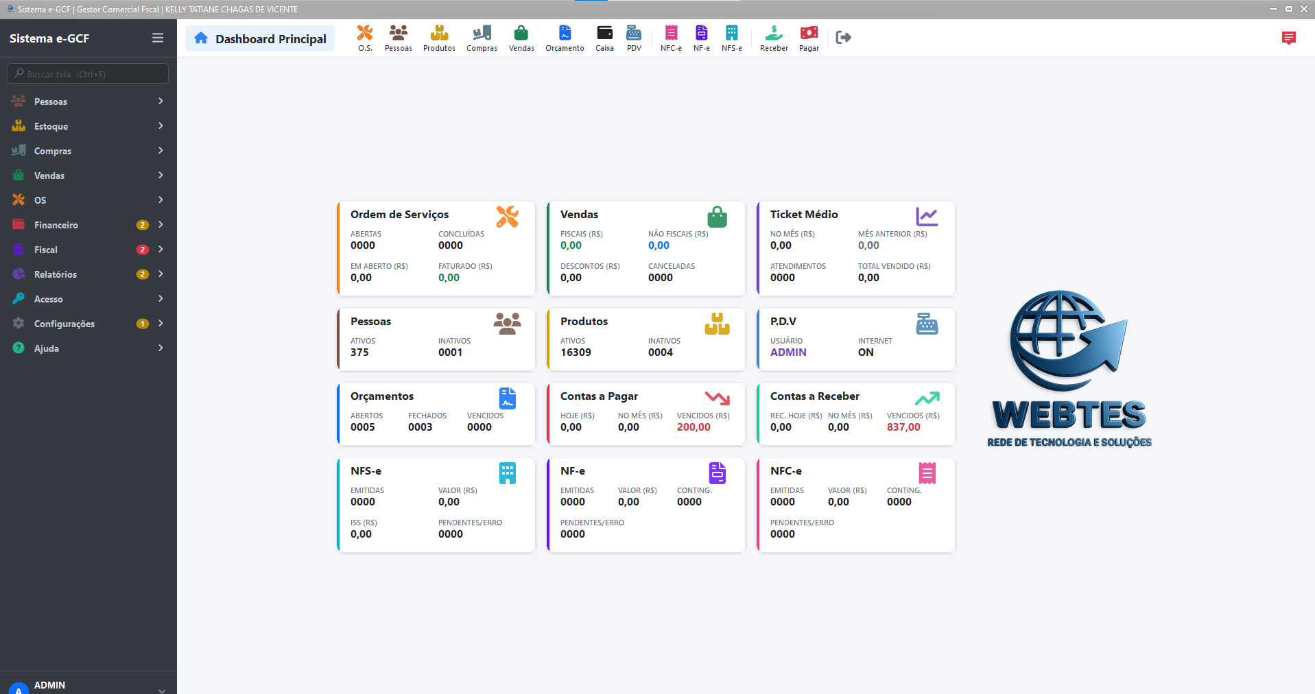Open Orçamento toolbar icon
This screenshot has width=1315, height=694.
[x=565, y=38]
